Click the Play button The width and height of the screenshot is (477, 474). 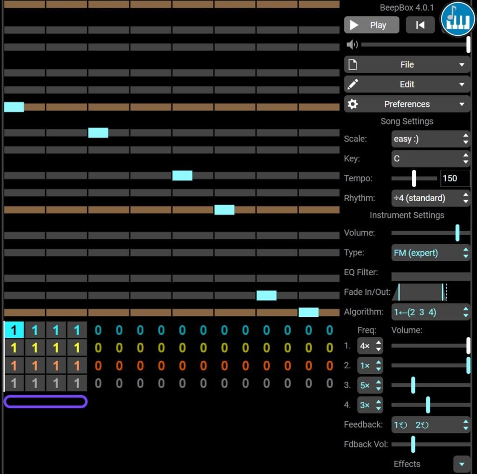(371, 25)
